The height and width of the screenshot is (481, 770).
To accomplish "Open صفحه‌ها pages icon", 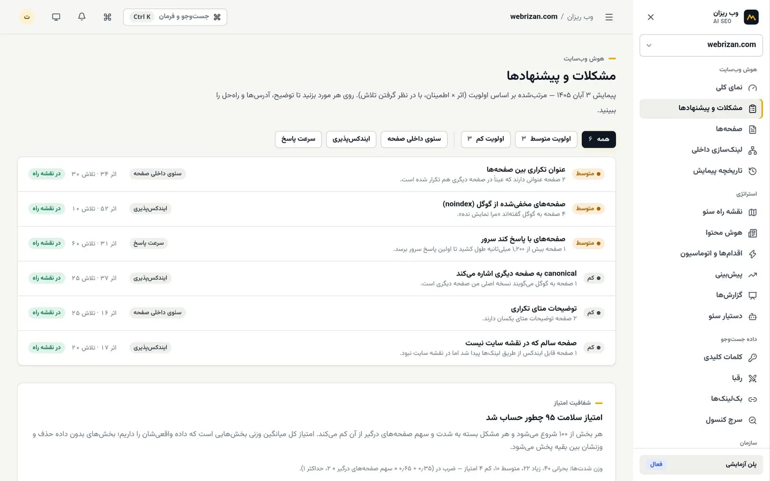I will (753, 129).
